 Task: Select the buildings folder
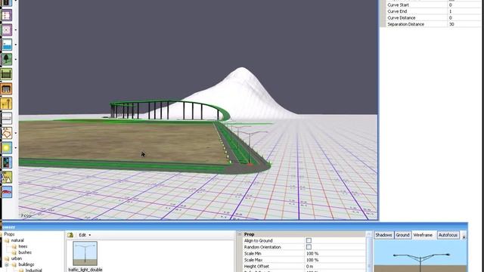click(26, 264)
